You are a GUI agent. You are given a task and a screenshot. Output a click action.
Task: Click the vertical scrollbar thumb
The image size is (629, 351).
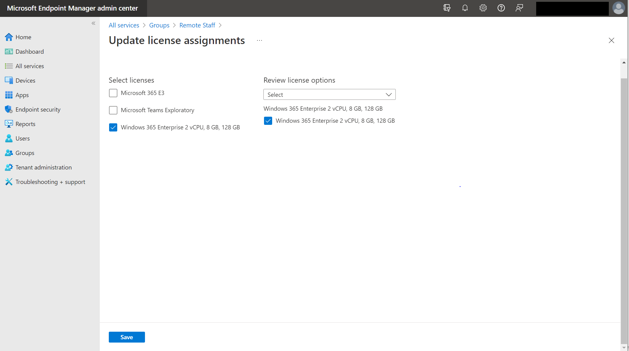click(x=624, y=211)
